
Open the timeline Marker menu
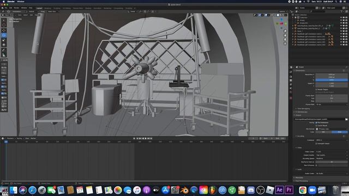33,138
